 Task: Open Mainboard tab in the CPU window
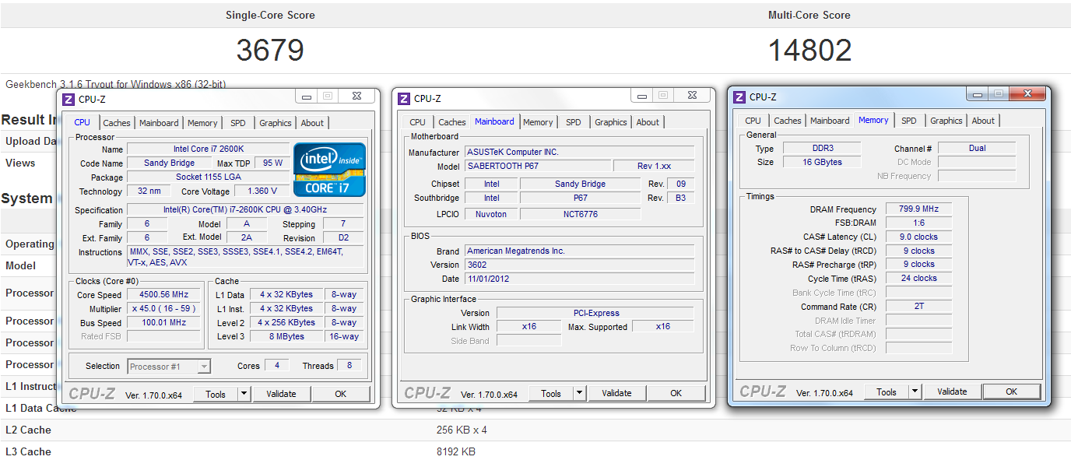click(159, 123)
